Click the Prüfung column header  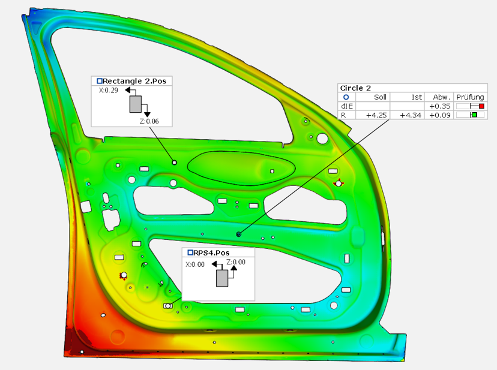click(470, 97)
